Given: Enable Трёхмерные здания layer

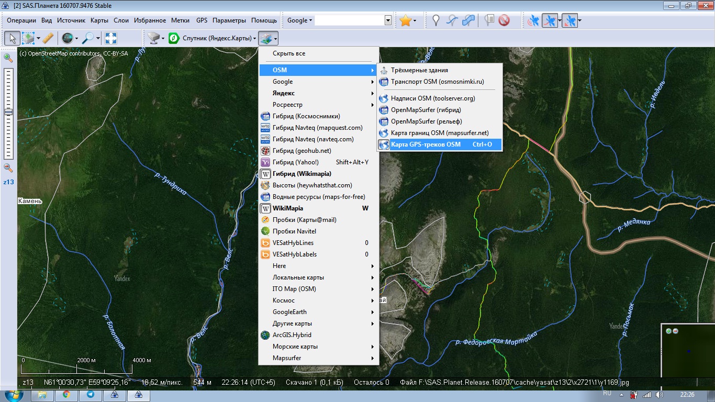Looking at the screenshot, I should (x=440, y=70).
